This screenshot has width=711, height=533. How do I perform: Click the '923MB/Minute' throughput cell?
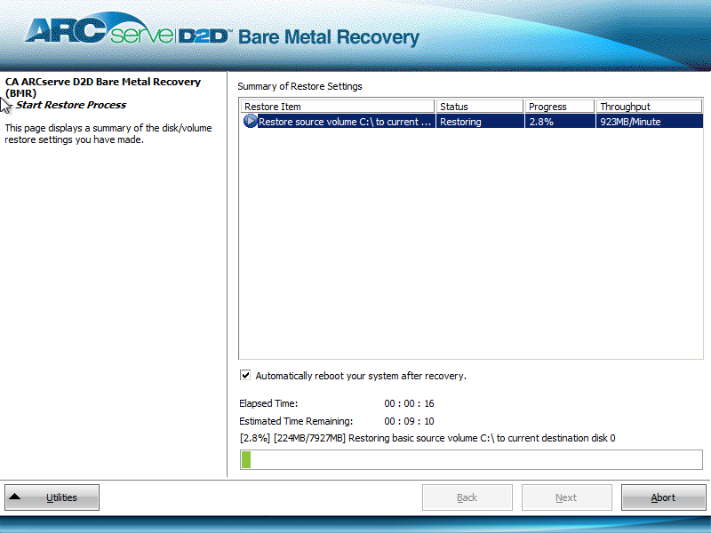650,122
